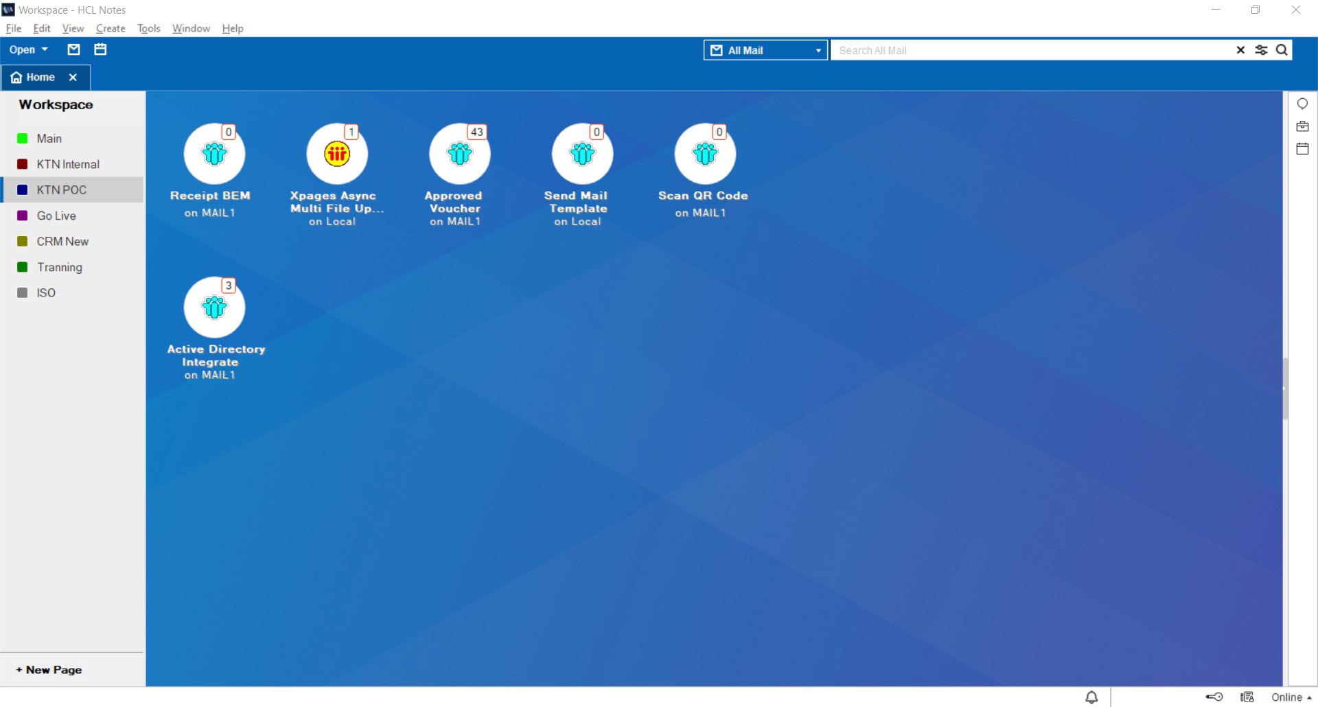Click the unread badge 0 on Send Mail Template
Screen dimensions: 1318x707
click(597, 132)
